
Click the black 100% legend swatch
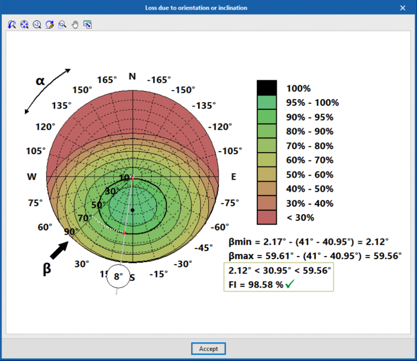[x=267, y=88]
